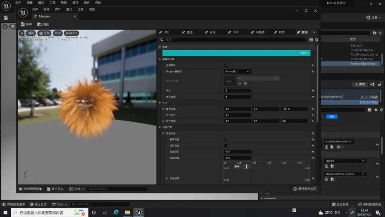
Task: Click the property matrix table icon
Action: point(311,40)
